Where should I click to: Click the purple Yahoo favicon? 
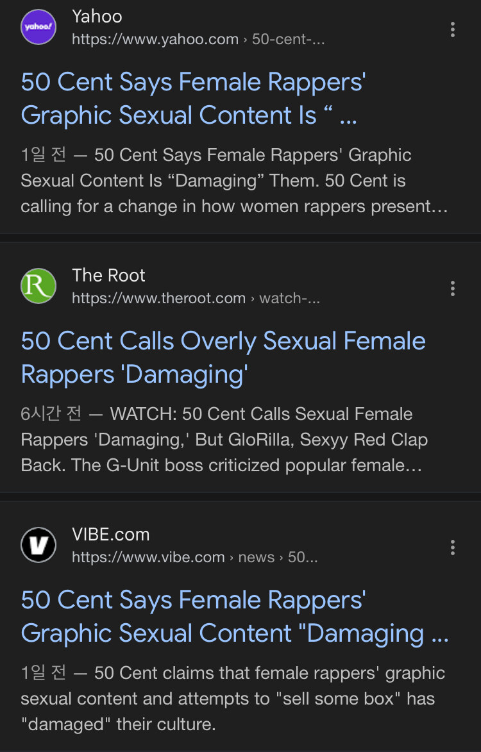point(38,27)
